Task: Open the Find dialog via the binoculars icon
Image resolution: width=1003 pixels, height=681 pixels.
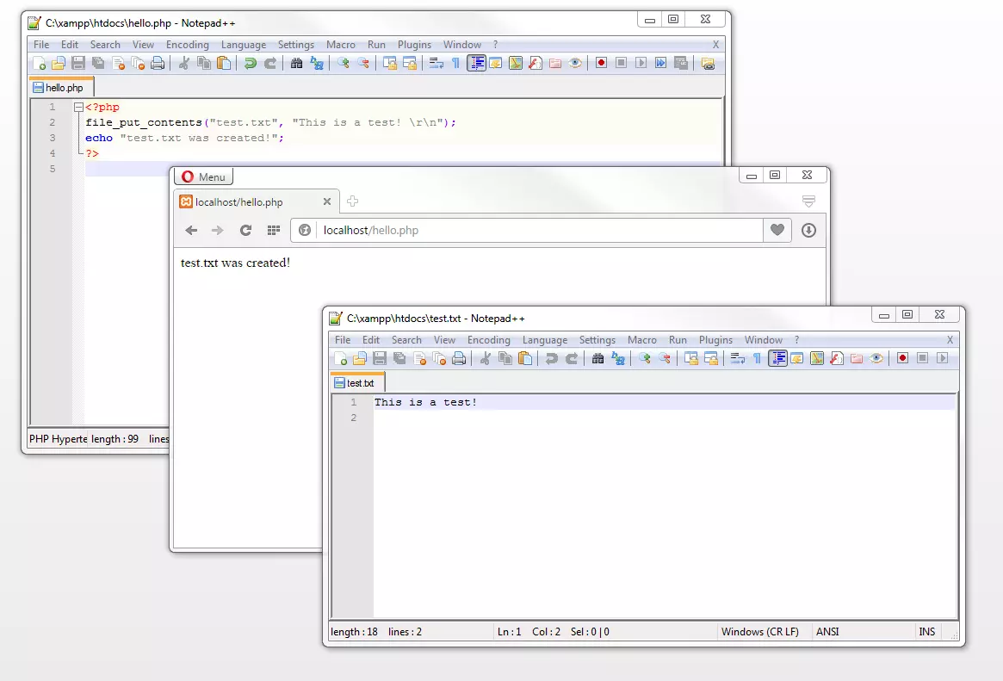Action: click(x=298, y=63)
